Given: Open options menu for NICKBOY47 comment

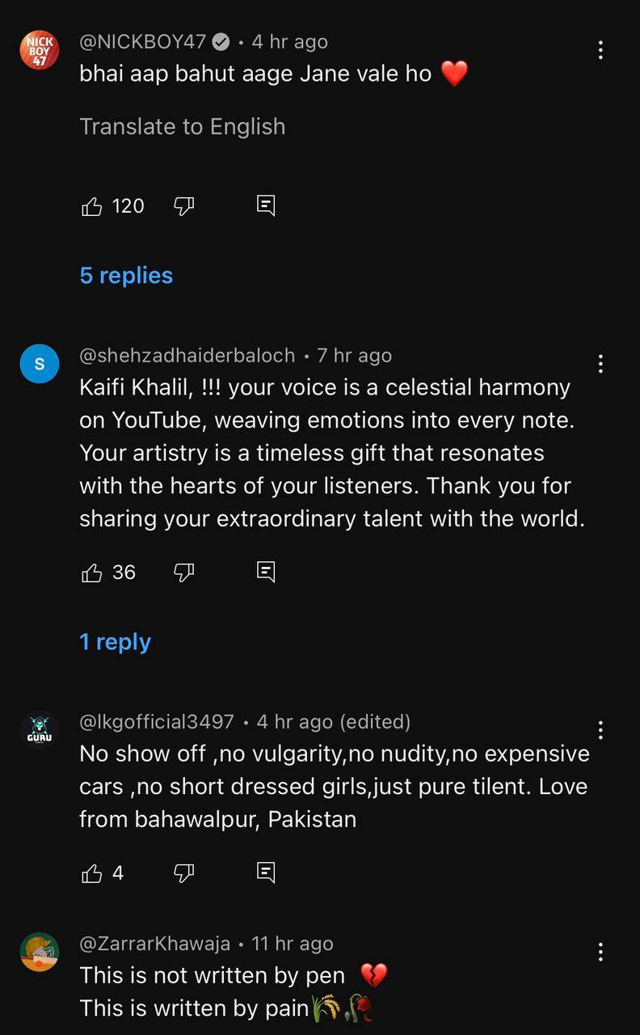Looking at the screenshot, I should pyautogui.click(x=600, y=50).
